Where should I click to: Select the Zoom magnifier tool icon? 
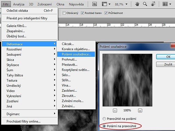[145, 4]
